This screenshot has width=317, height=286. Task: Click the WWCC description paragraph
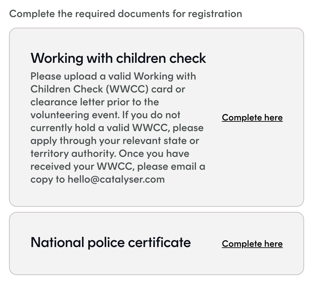pos(118,128)
